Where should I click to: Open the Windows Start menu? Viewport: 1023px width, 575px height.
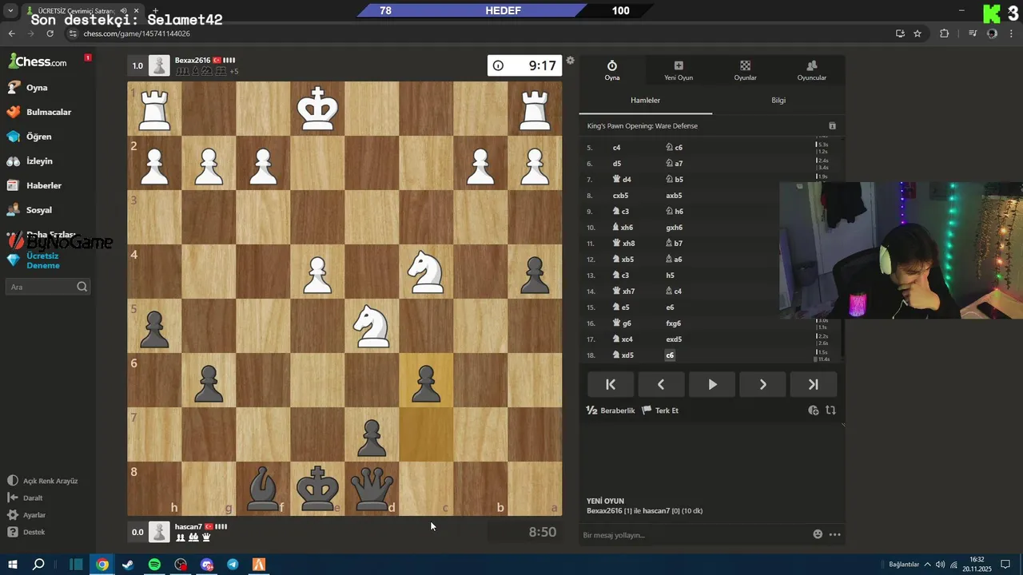[x=13, y=565]
